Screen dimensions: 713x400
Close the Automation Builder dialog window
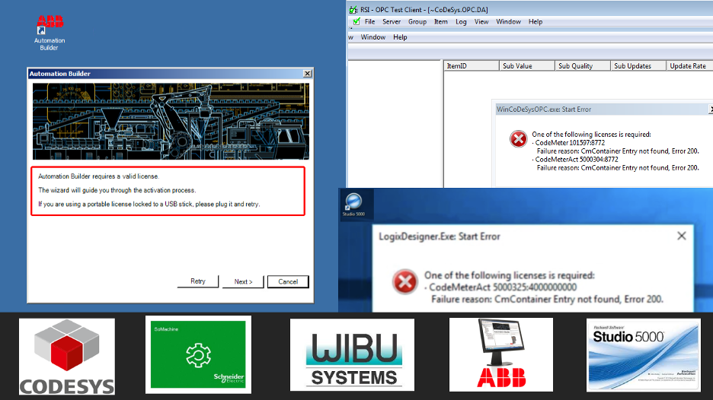click(x=308, y=74)
